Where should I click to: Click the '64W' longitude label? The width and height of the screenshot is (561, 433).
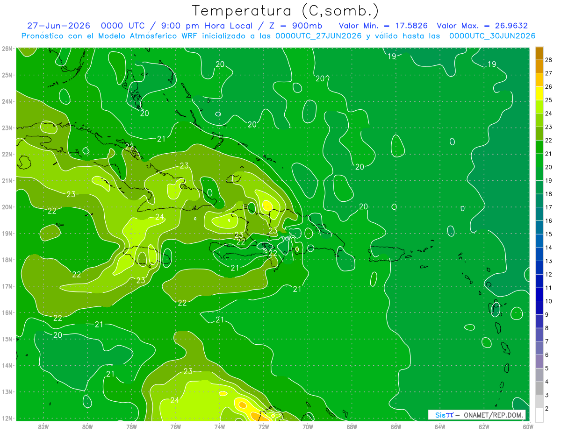(440, 426)
